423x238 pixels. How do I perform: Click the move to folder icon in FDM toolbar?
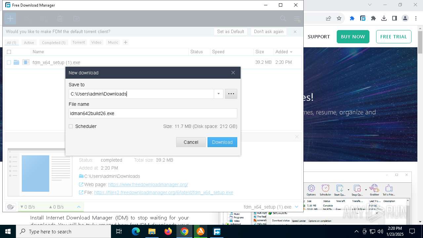pos(76,19)
